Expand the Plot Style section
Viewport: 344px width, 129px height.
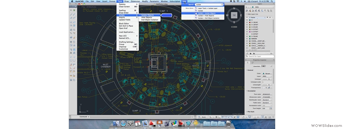247,112
